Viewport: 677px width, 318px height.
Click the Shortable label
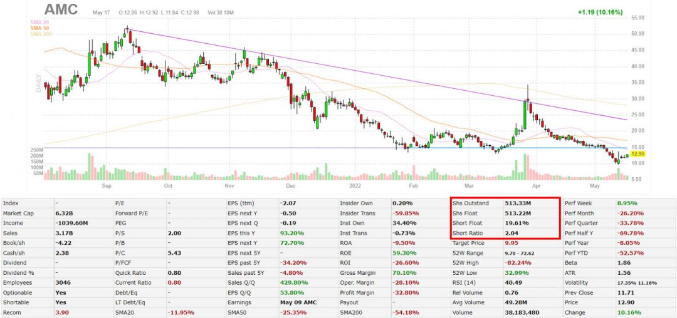pos(14,302)
